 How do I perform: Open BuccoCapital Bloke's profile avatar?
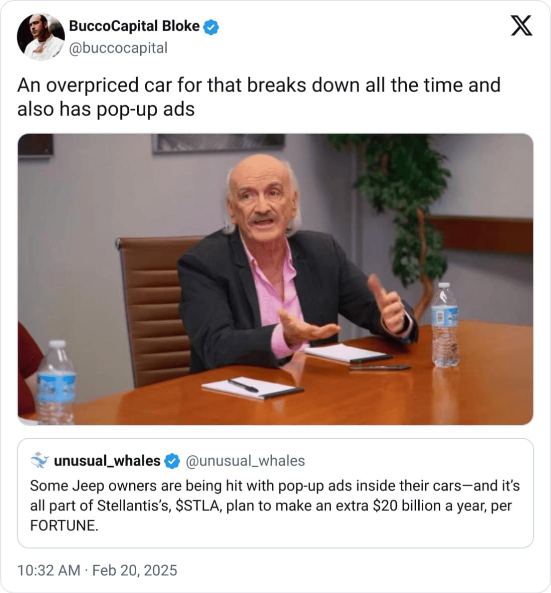point(41,37)
